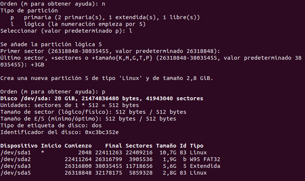Click sector count 22409216
The width and height of the screenshot is (305, 181).
tap(139, 152)
